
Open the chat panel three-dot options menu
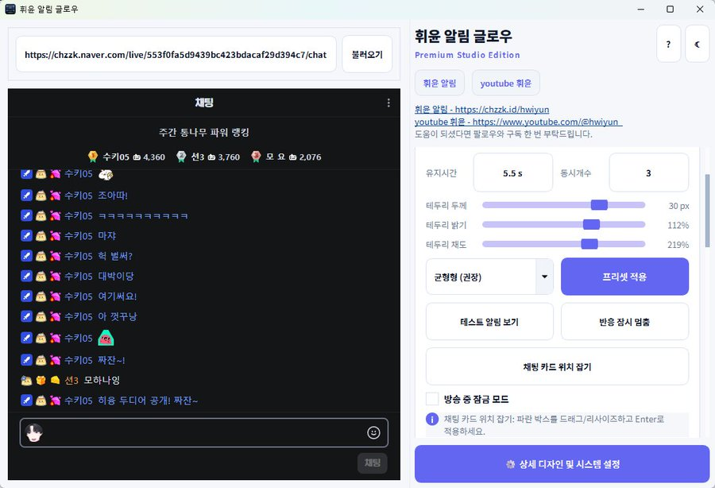pyautogui.click(x=388, y=103)
